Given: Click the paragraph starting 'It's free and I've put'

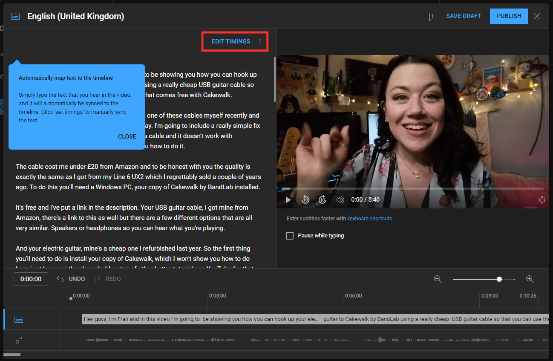Looking at the screenshot, I should coord(134,218).
